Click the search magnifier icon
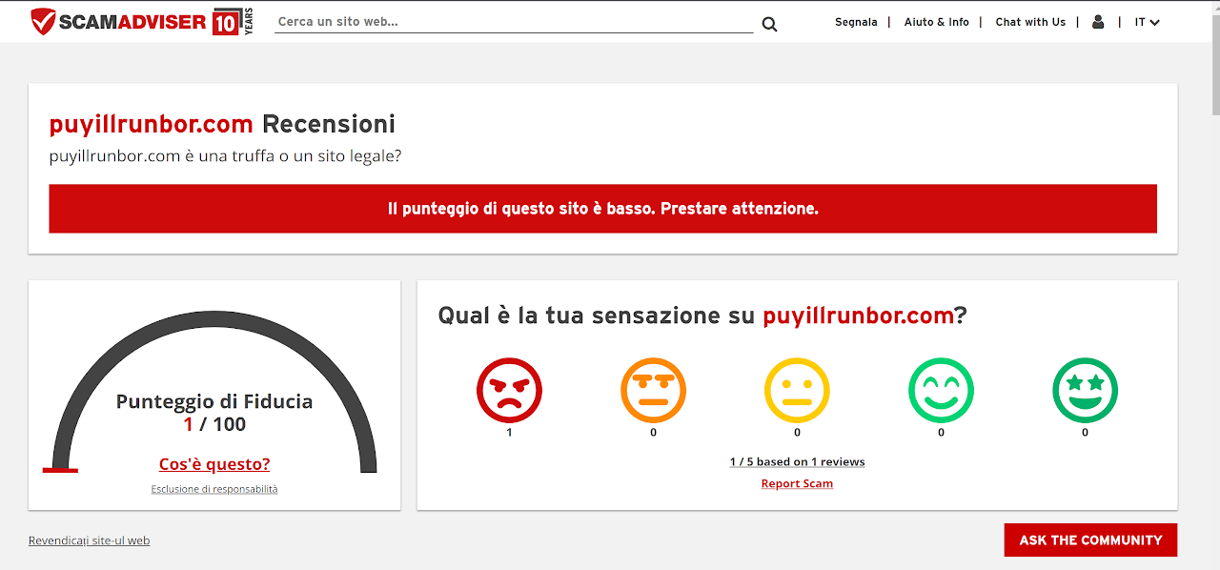Image resolution: width=1220 pixels, height=570 pixels. (769, 24)
